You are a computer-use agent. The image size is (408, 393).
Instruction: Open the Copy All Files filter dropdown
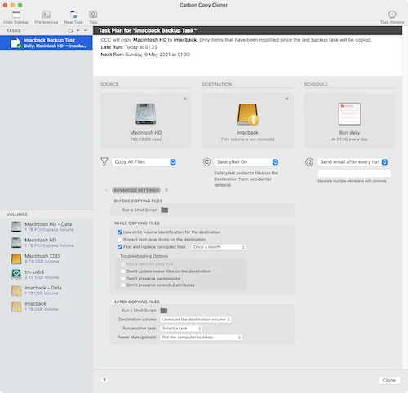pos(144,162)
